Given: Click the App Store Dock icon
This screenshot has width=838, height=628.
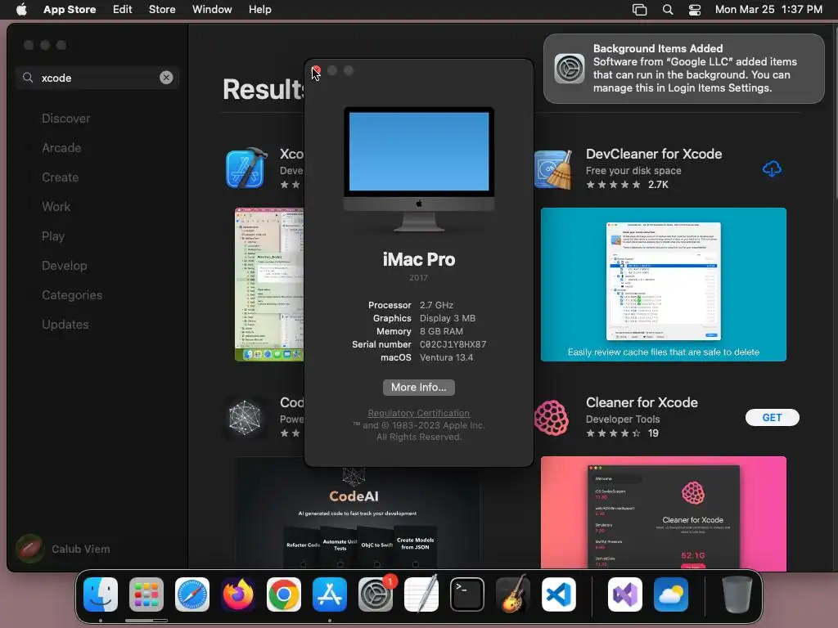Looking at the screenshot, I should [330, 594].
